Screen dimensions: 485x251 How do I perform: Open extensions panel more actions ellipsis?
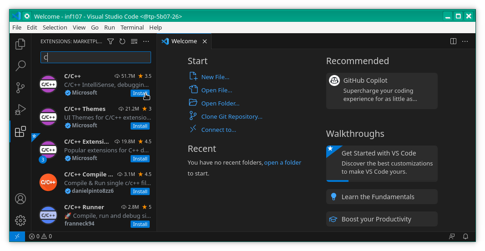146,41
